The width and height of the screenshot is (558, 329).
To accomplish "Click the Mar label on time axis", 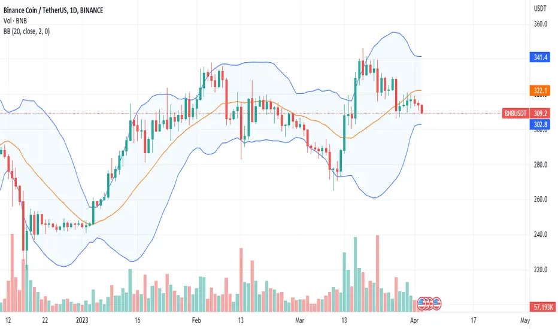I will [299, 321].
